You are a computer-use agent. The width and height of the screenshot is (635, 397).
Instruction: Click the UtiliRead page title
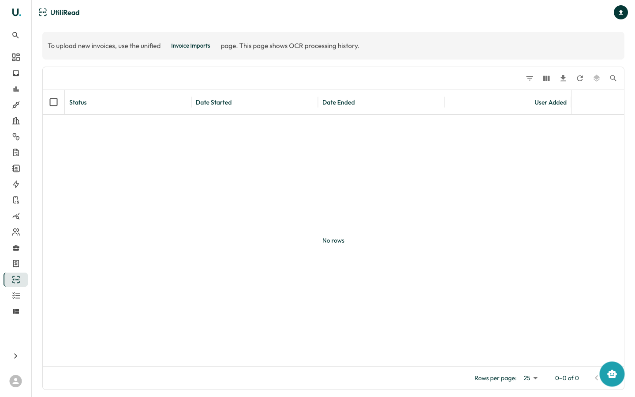[65, 12]
